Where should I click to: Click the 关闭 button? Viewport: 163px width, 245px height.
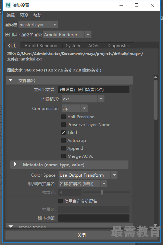point(81,235)
